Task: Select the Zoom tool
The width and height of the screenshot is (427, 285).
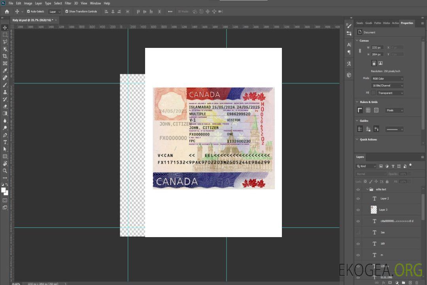Action: point(5,171)
